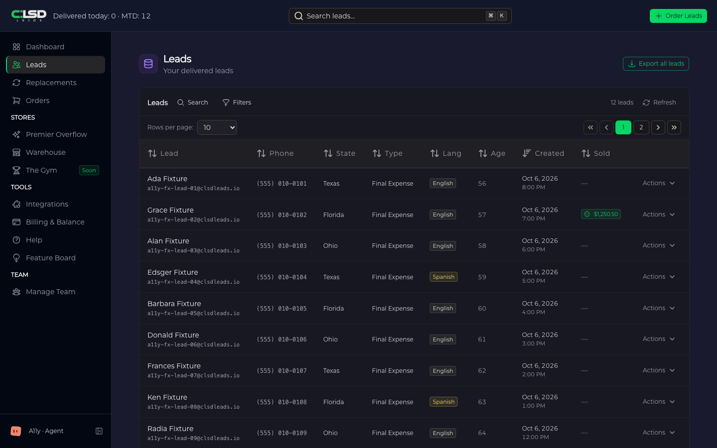Open the Filters panel
Viewport: 717px width, 448px height.
[237, 103]
